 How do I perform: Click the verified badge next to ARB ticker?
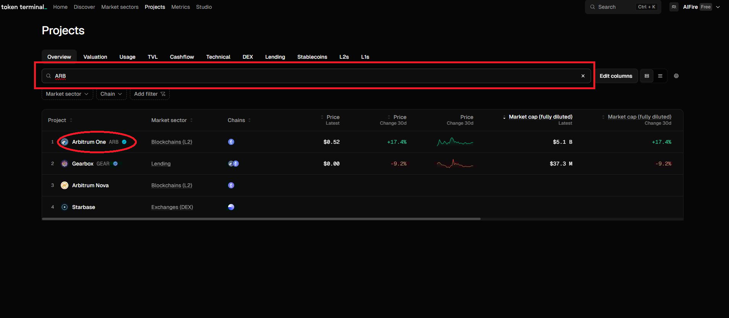point(124,142)
